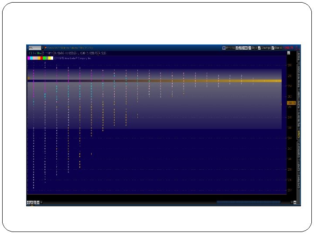
Task: Click the second small icon before 30m
Action: 240,48
